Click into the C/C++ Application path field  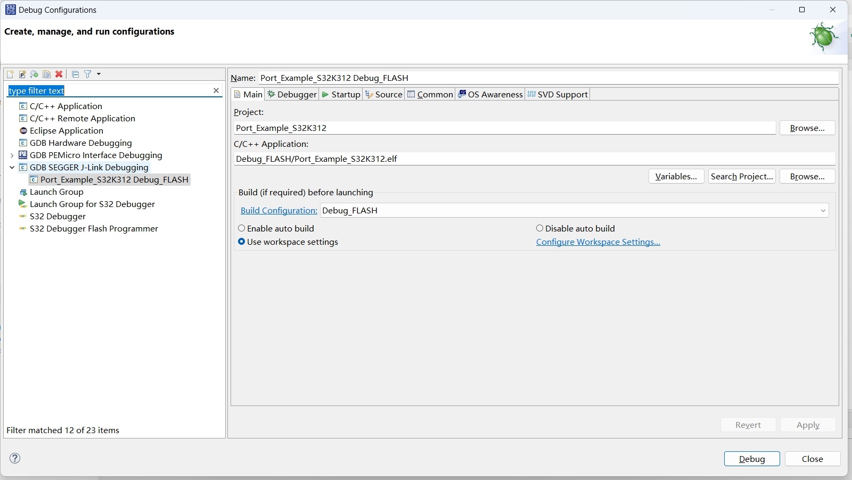coord(532,159)
